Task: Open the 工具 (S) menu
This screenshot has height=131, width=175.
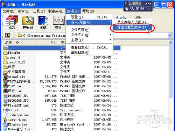Action: click(39, 11)
